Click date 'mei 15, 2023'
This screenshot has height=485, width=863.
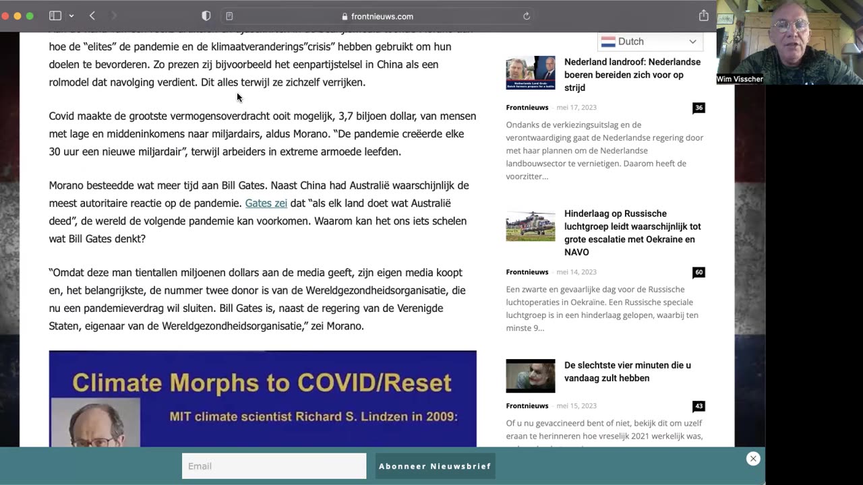576,406
